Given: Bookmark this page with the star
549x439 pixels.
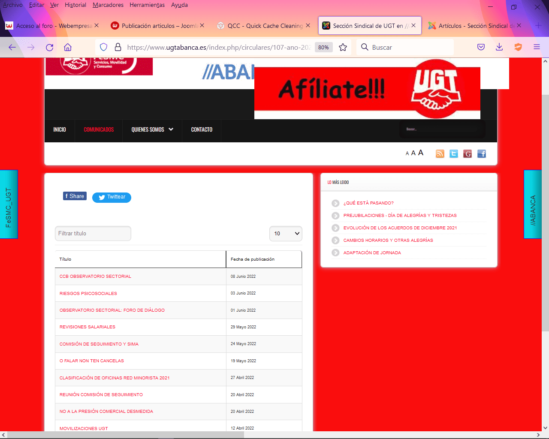Looking at the screenshot, I should tap(343, 47).
